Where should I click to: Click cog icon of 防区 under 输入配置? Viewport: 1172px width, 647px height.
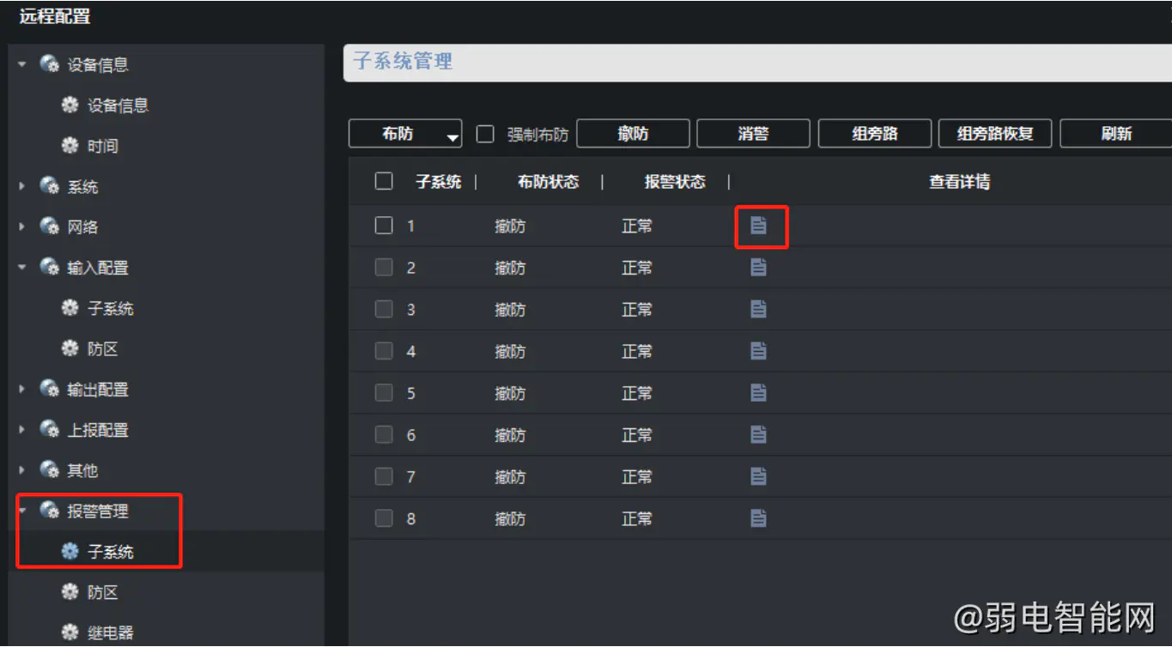click(x=70, y=349)
